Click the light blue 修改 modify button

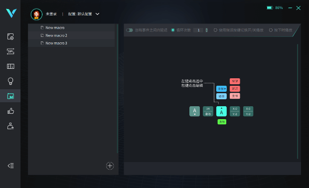click(x=221, y=96)
